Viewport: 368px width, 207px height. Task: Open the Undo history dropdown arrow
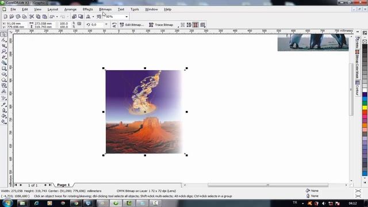pos(57,17)
